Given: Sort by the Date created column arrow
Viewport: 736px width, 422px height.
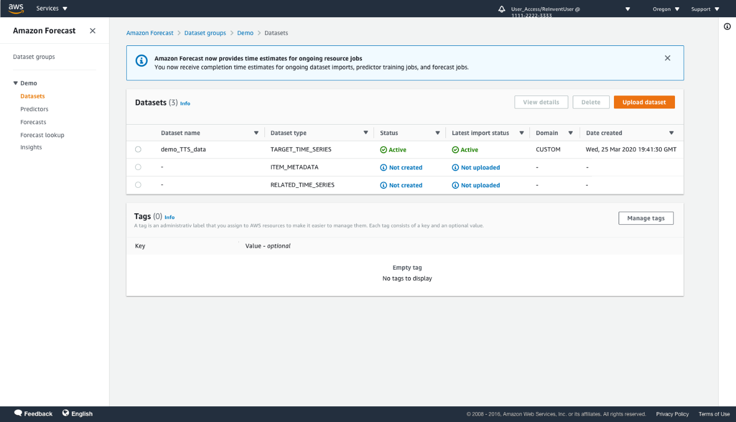Looking at the screenshot, I should 671,133.
